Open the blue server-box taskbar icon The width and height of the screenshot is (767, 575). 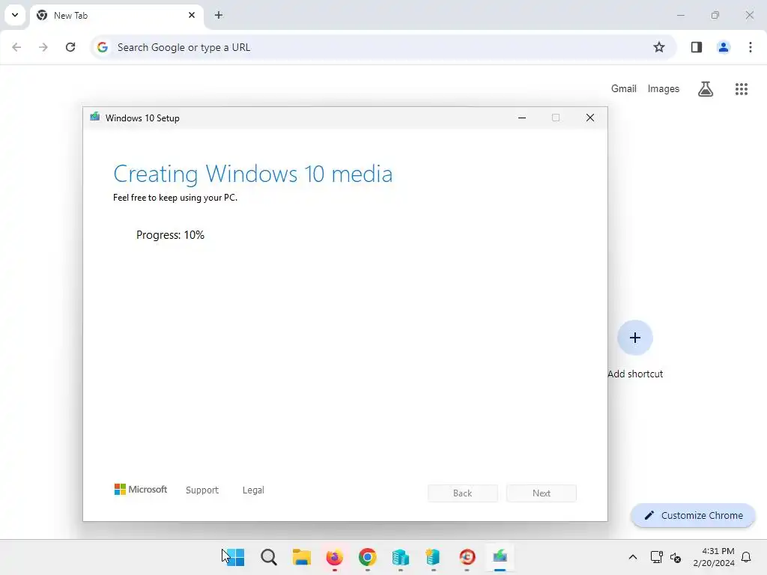point(401,557)
